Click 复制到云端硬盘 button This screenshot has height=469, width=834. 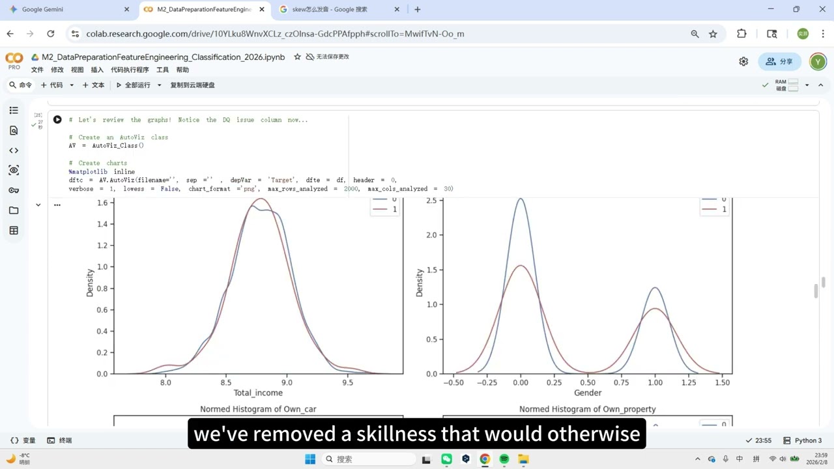tap(192, 85)
